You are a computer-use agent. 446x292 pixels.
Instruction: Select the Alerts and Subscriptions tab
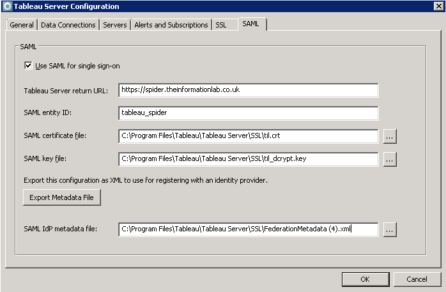pyautogui.click(x=171, y=25)
